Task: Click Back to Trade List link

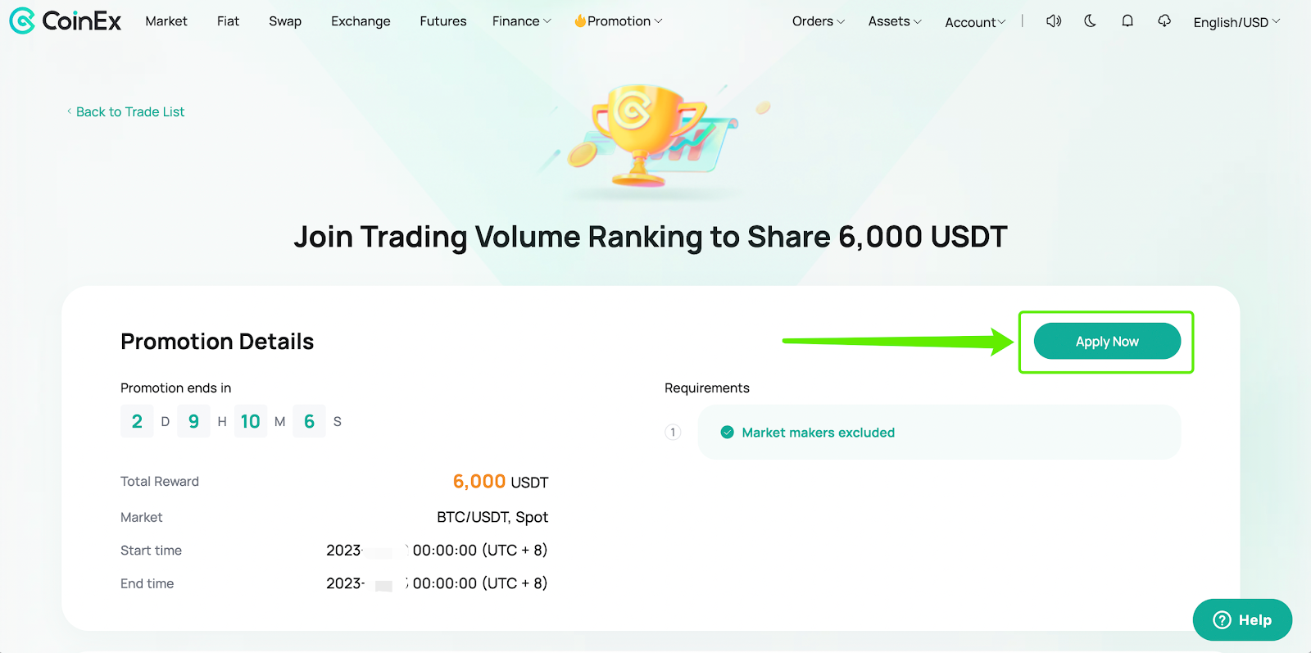Action: (129, 111)
